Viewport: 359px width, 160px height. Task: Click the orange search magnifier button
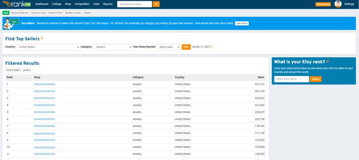156,4
